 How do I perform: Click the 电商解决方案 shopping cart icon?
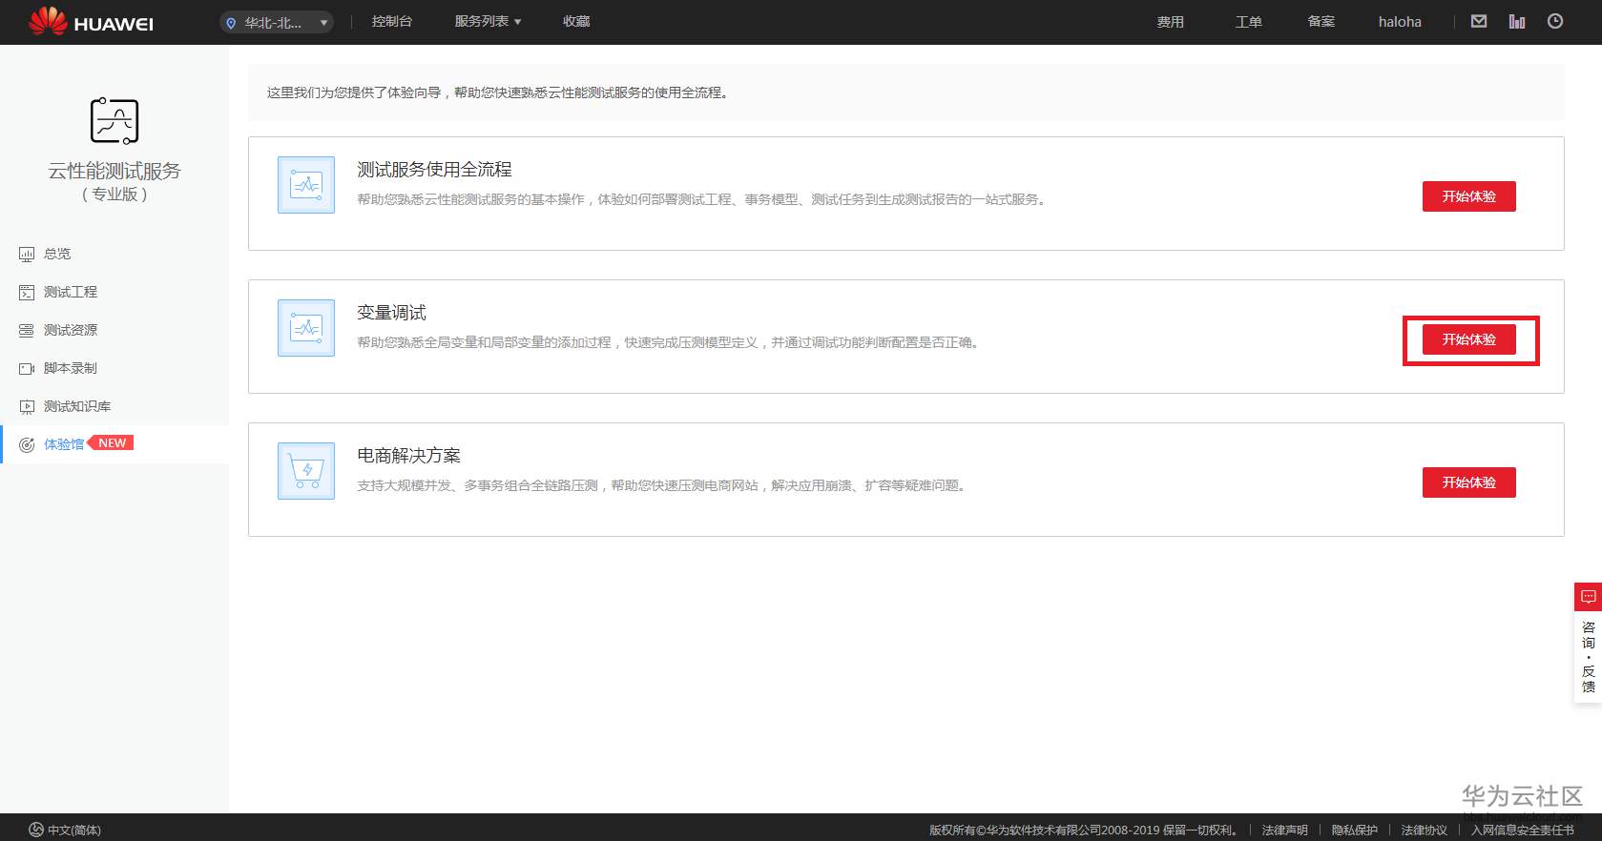306,471
